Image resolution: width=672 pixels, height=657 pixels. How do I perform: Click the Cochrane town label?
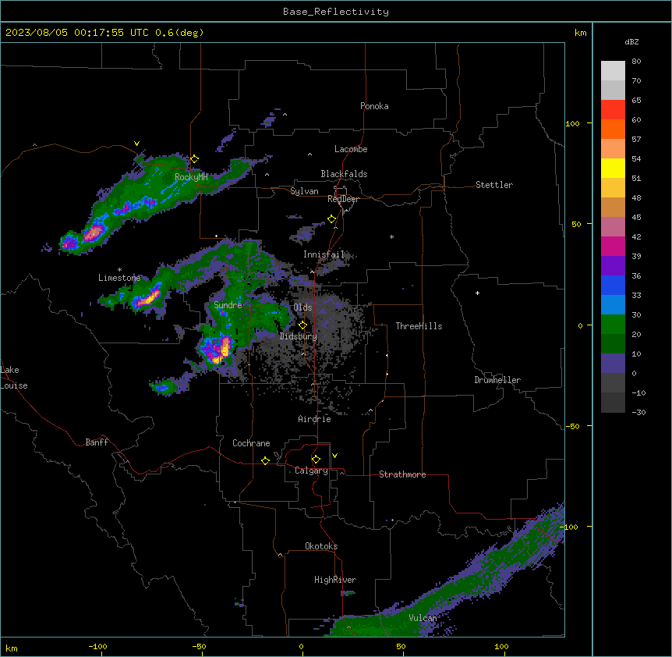[251, 443]
